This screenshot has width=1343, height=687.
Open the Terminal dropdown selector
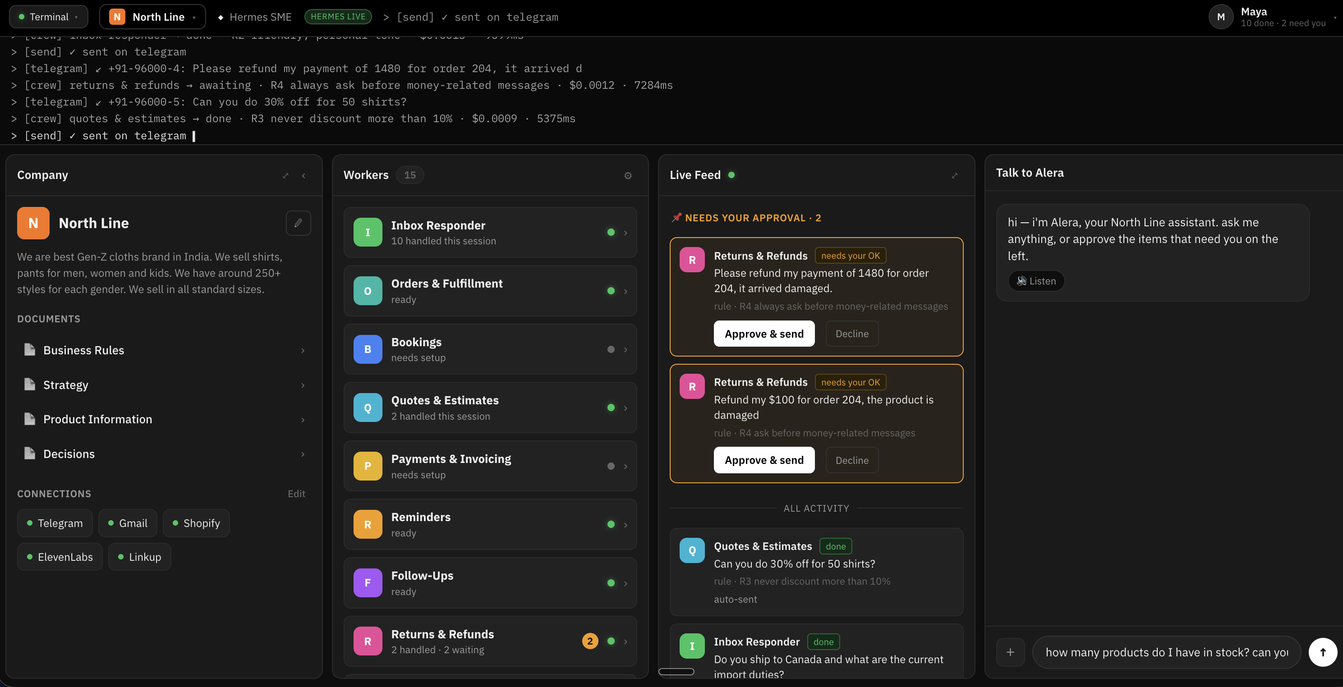49,17
